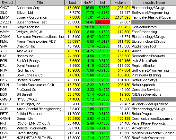
Task: Select the Garmin Ltd row title
Action: 40,118
